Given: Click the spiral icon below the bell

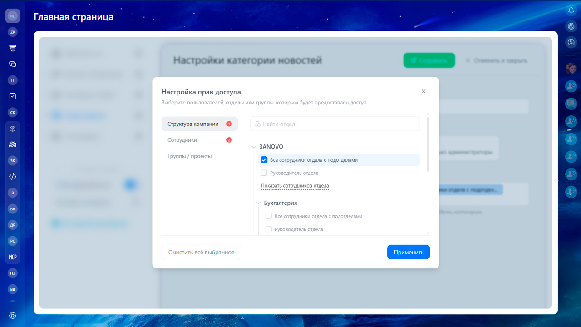Looking at the screenshot, I should click(571, 26).
